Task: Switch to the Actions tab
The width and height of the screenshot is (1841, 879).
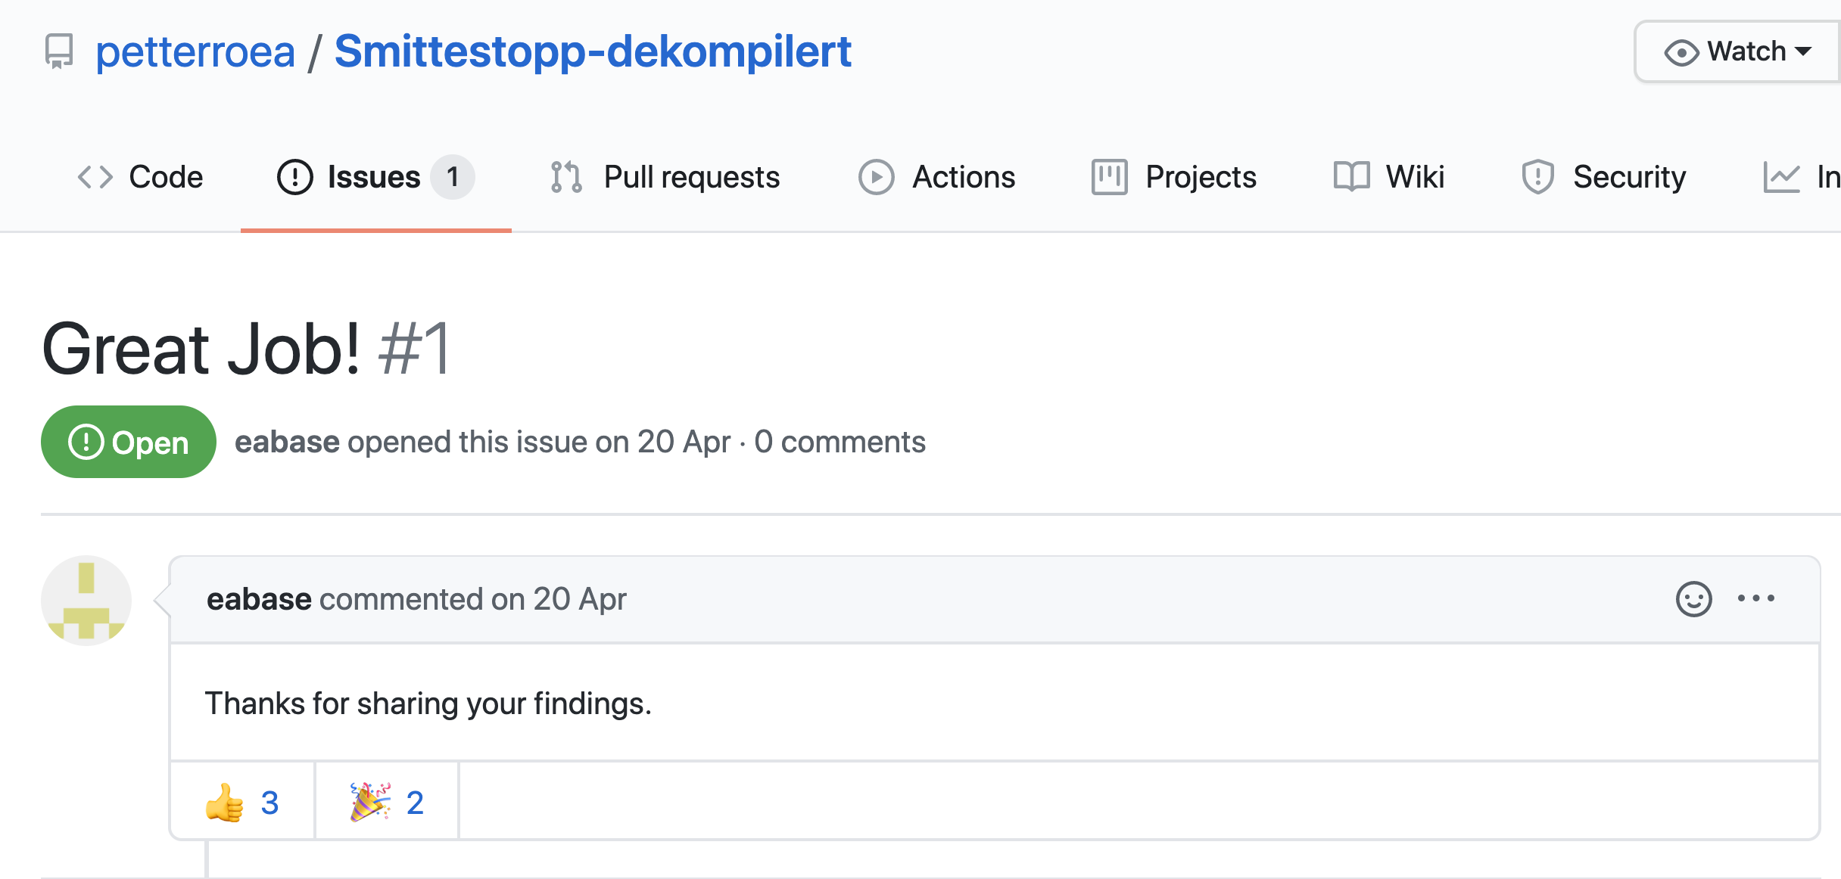Action: pyautogui.click(x=963, y=177)
